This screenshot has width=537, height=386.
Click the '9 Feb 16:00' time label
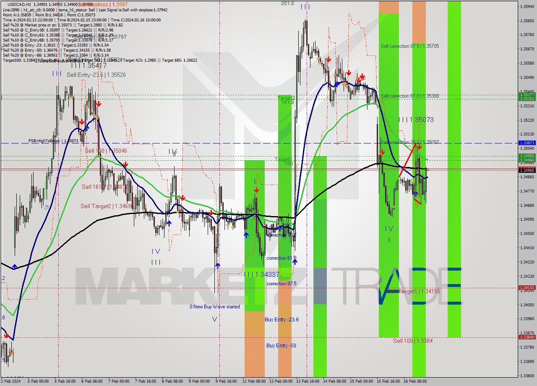click(226, 381)
